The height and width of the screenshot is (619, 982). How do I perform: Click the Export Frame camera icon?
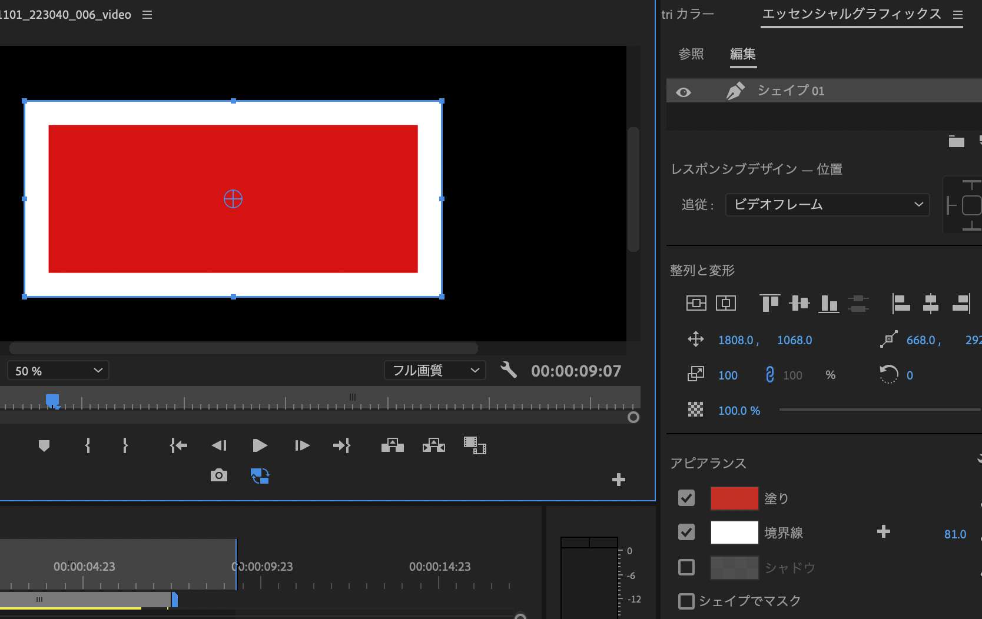pos(219,475)
